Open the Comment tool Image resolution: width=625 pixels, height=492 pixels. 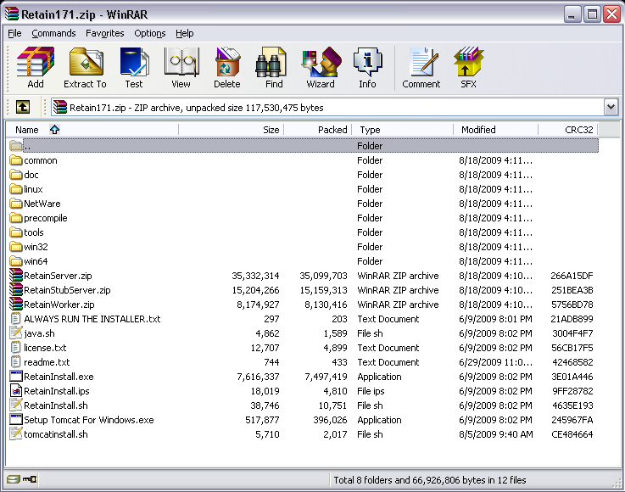pos(421,67)
